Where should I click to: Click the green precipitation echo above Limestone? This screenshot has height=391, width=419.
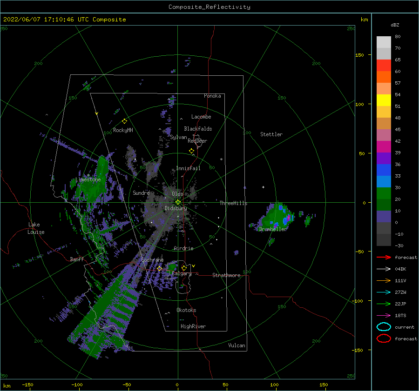[102, 167]
